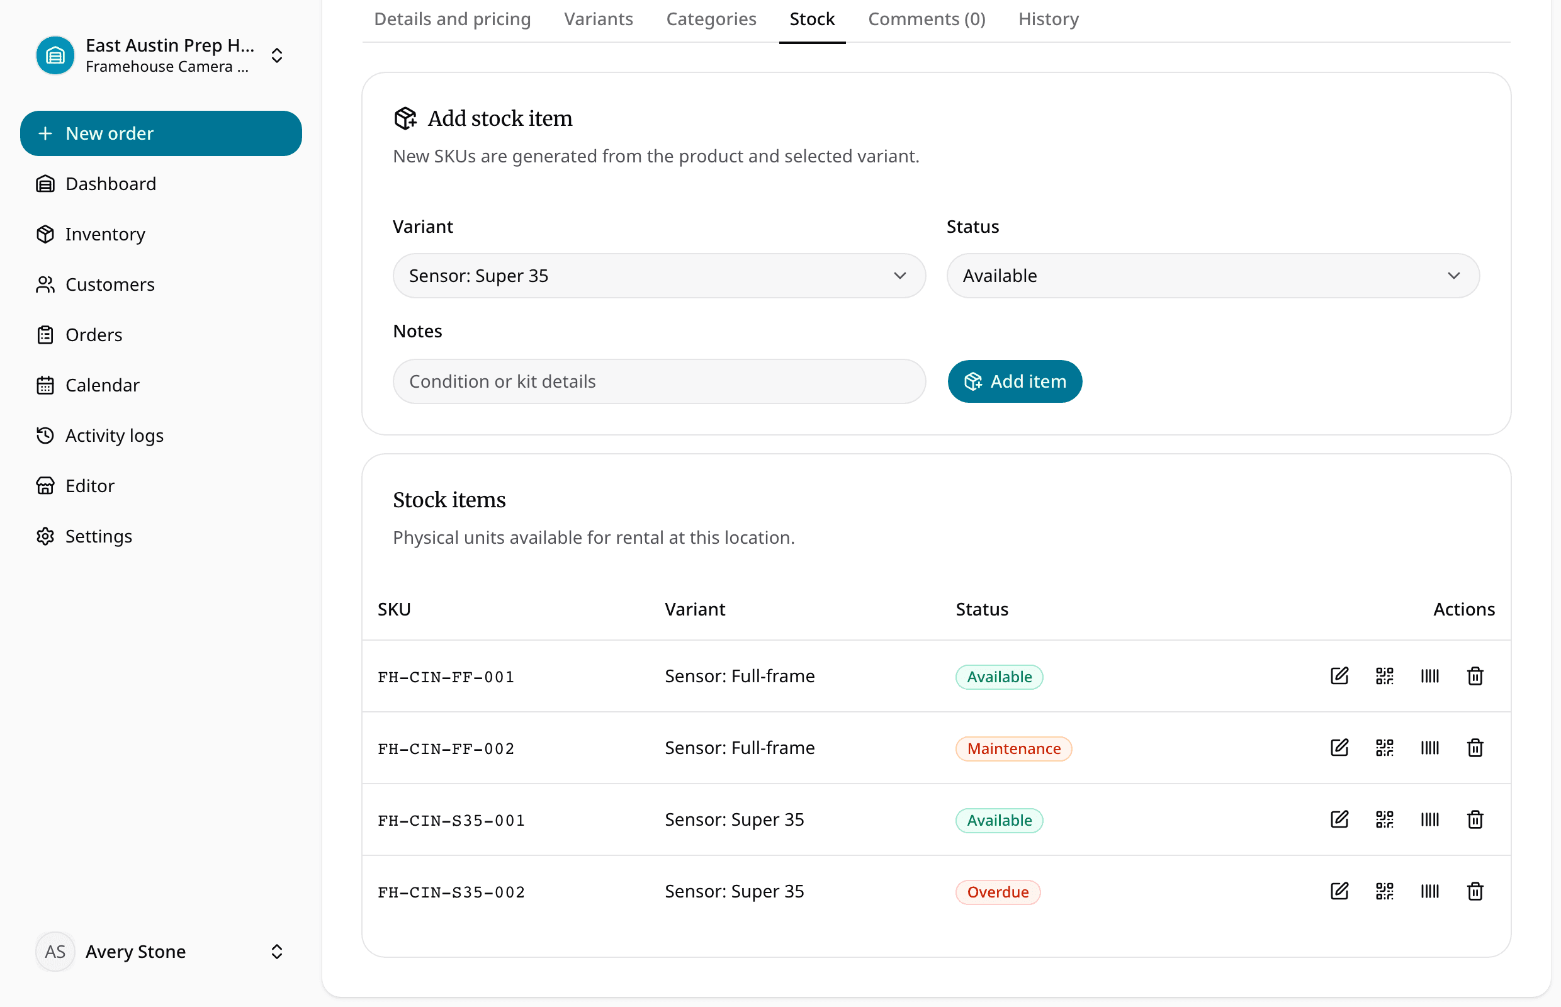The height and width of the screenshot is (1007, 1561).
Task: Expand the Avery Stone account menu
Action: (x=276, y=952)
